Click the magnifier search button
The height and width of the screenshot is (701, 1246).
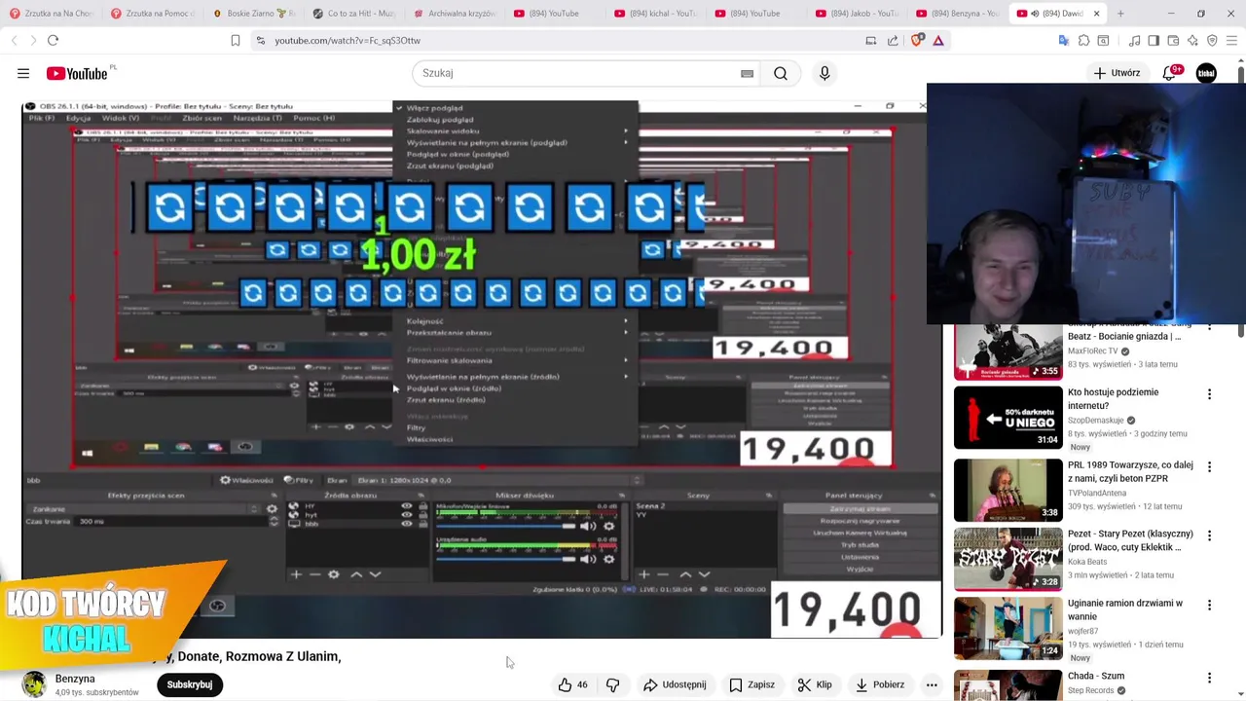click(x=781, y=73)
